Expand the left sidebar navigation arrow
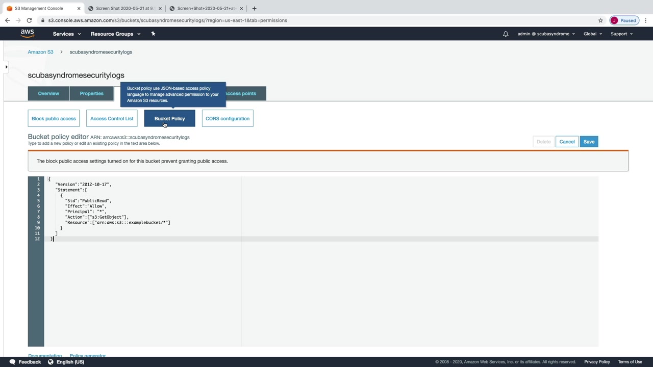Screen dimensions: 653x367 pyautogui.click(x=6, y=67)
